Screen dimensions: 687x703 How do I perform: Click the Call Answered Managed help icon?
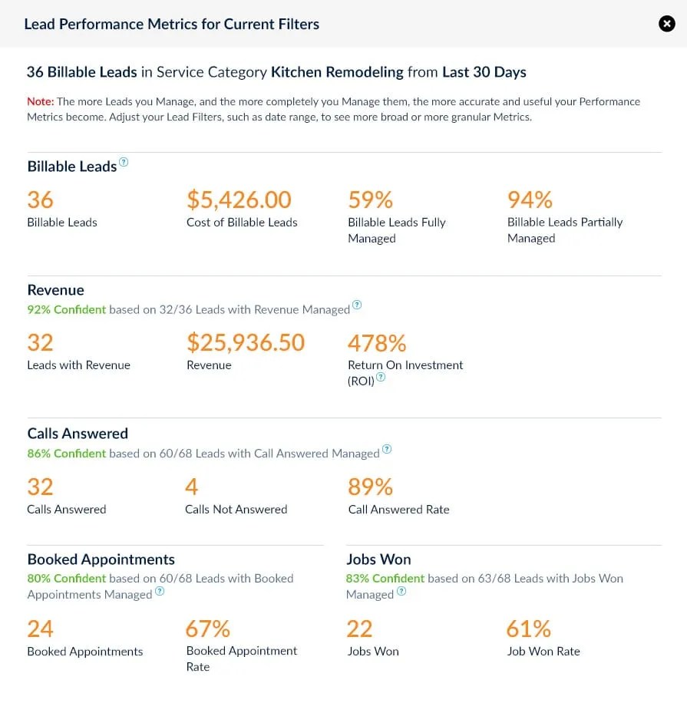[x=387, y=448]
